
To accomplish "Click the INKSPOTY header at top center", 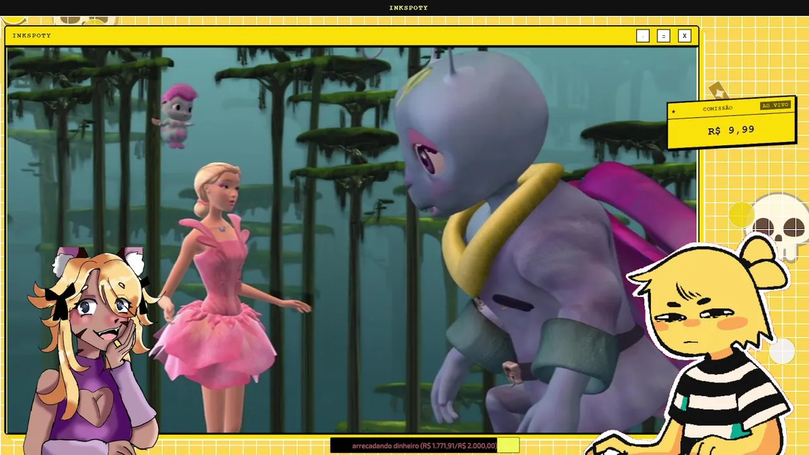I will pos(408,8).
